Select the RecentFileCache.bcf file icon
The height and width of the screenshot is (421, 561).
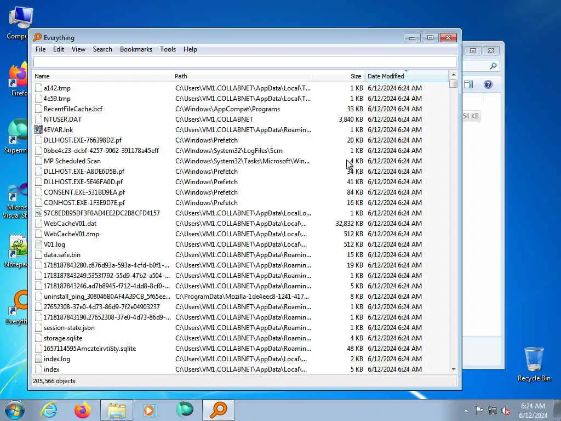click(x=39, y=109)
